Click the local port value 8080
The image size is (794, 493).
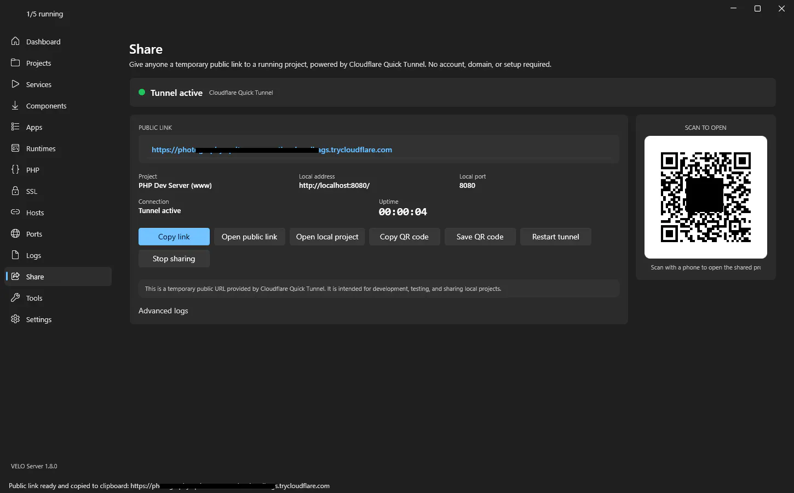[467, 186]
